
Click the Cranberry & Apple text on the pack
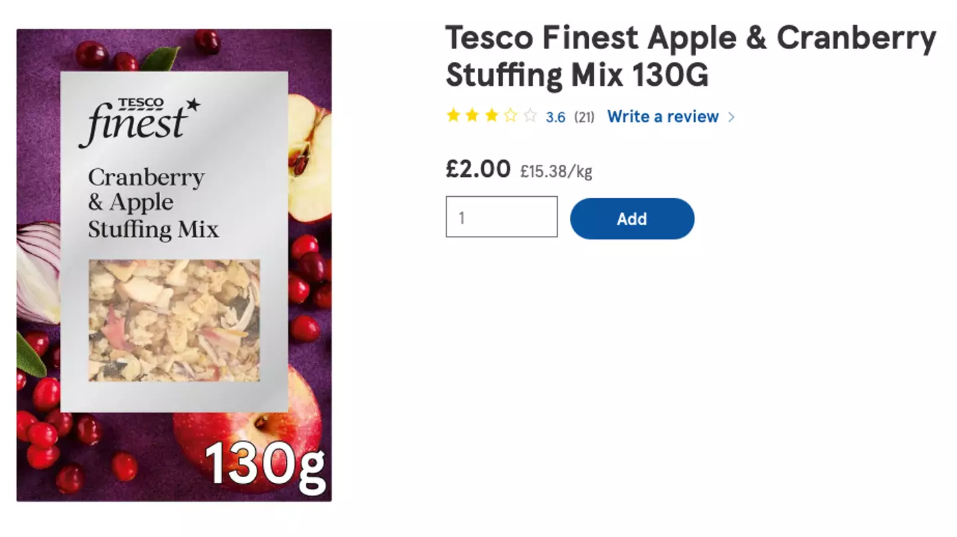(146, 189)
